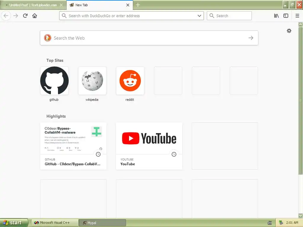
Task: Click the Mypal taskbar button
Action: [x=102, y=223]
